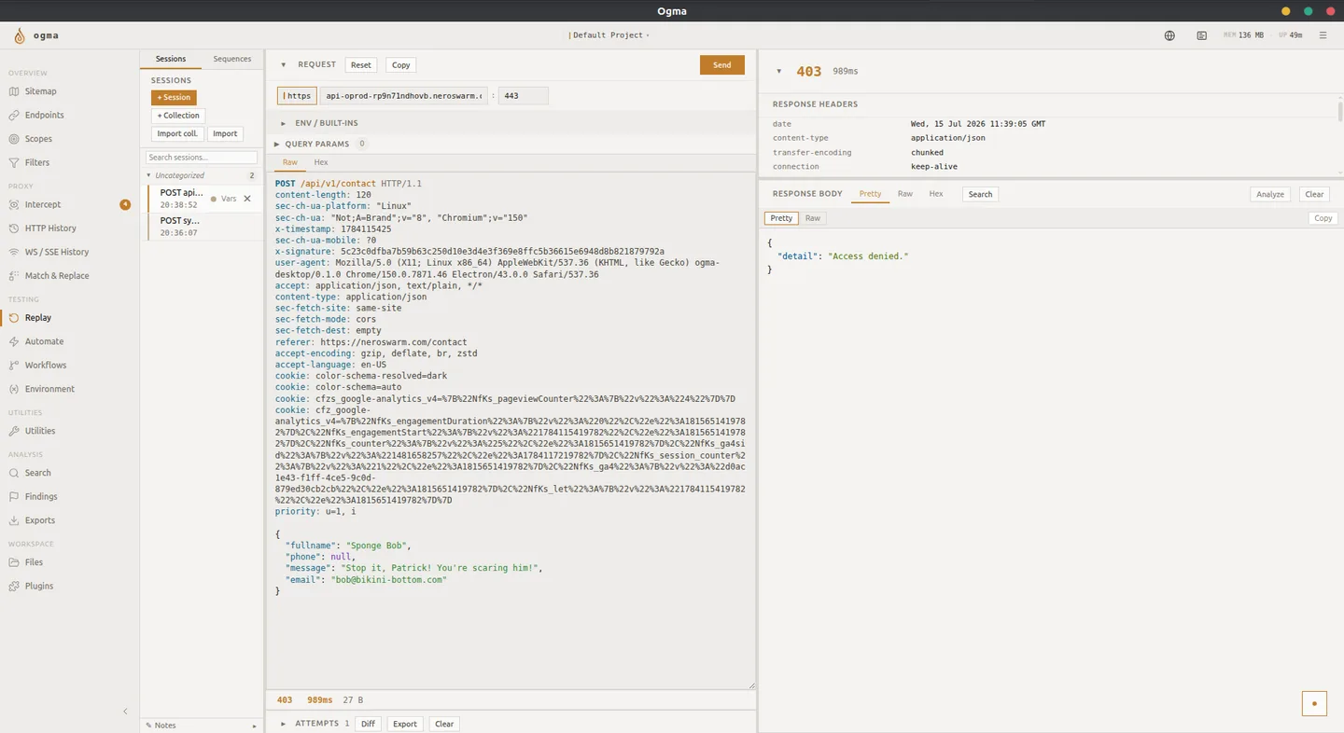
Task: Select the Hex tab in request editor
Action: click(x=321, y=162)
